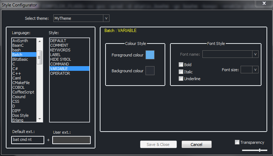This screenshot has height=156, width=273.
Task: Click the Default ext. field
Action: [28, 140]
